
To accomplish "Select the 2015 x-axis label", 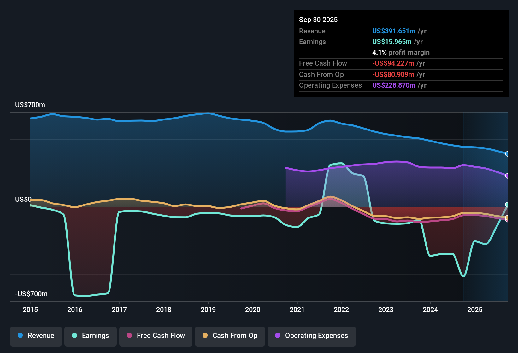I will click(30, 310).
